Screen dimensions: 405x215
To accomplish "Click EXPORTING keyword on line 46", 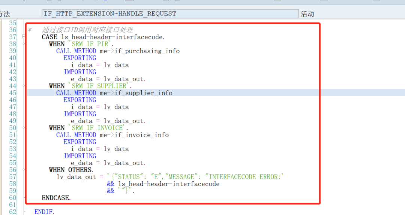I will (80, 100).
